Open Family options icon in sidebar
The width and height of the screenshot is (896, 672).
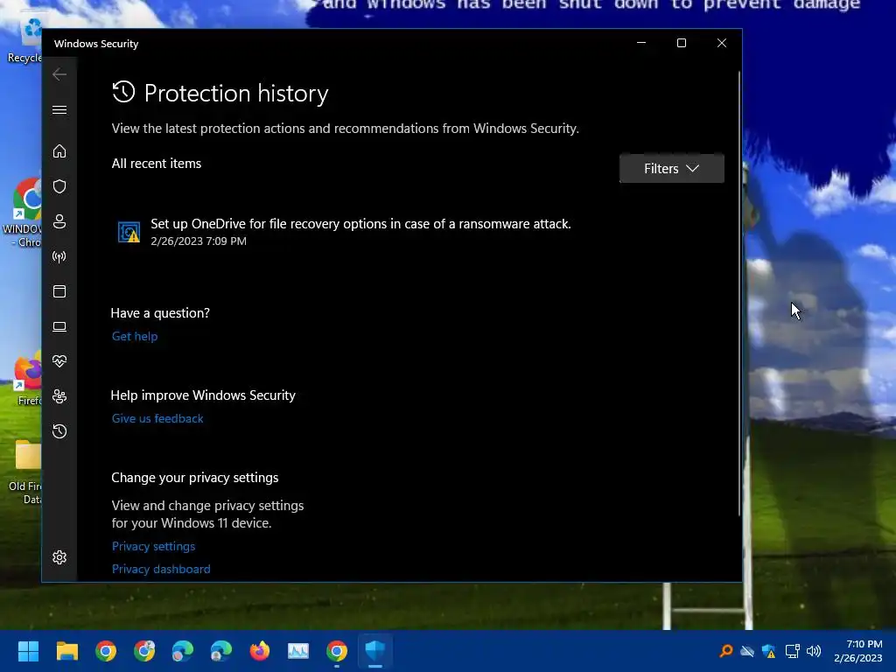point(59,396)
